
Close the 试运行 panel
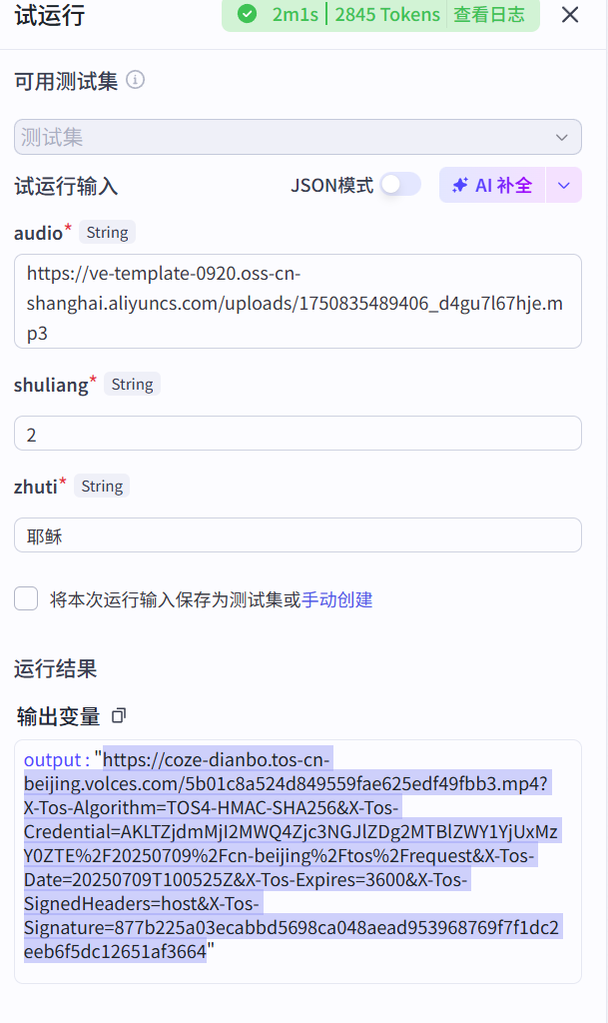pyautogui.click(x=570, y=14)
